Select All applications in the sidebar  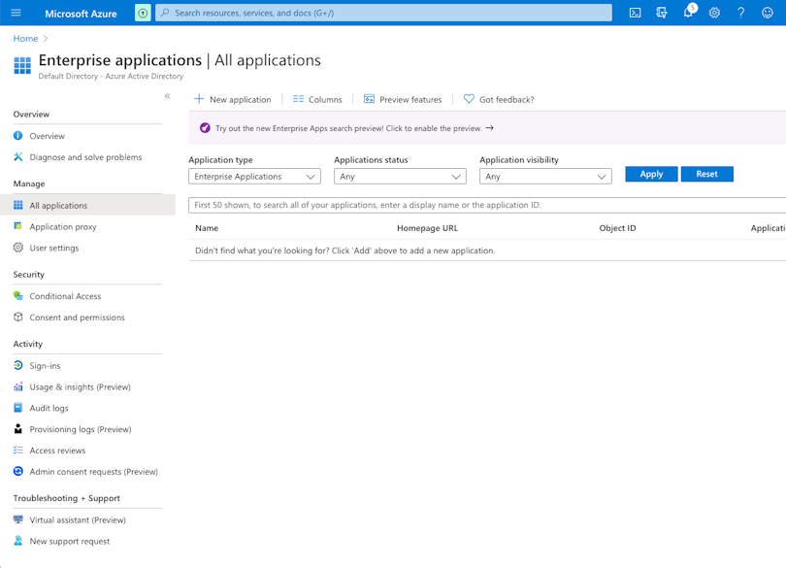click(x=87, y=205)
